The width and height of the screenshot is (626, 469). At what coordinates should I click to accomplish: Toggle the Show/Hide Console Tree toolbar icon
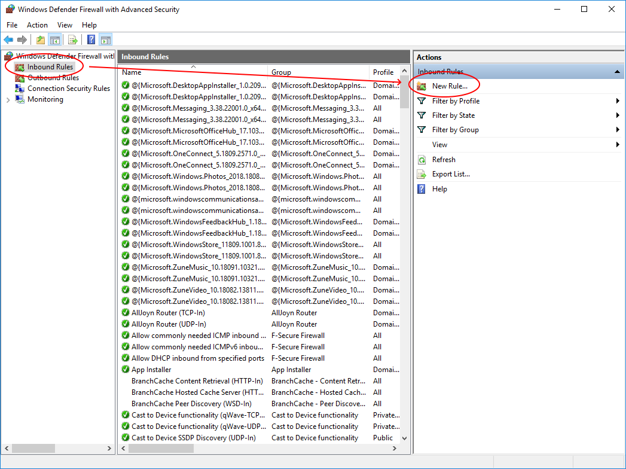tap(54, 39)
